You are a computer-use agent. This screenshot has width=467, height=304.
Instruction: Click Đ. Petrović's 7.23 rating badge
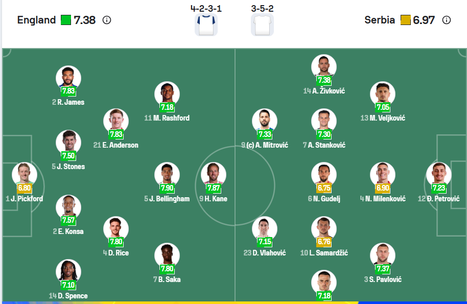(x=438, y=188)
